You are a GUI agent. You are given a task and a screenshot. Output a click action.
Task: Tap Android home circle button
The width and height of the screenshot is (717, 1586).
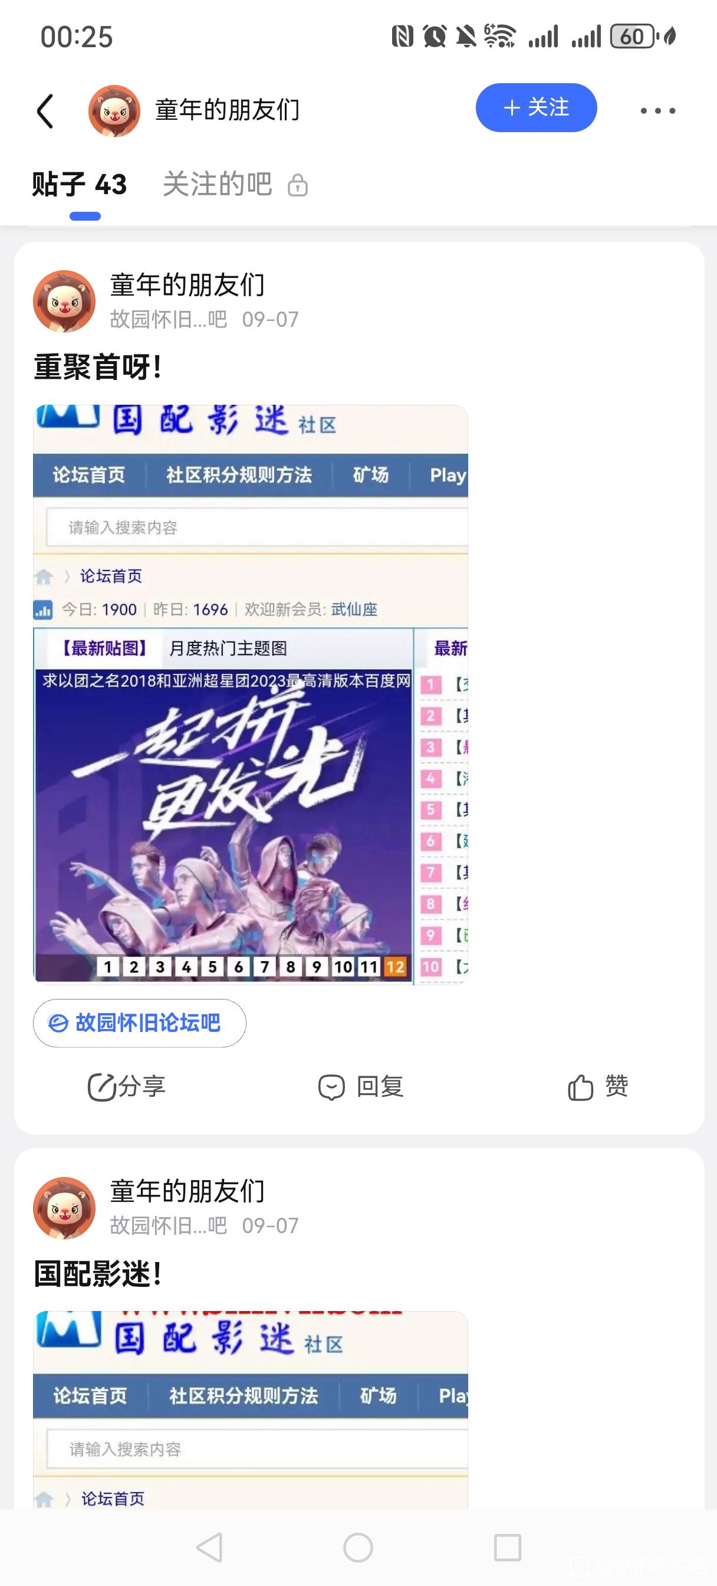[358, 1547]
